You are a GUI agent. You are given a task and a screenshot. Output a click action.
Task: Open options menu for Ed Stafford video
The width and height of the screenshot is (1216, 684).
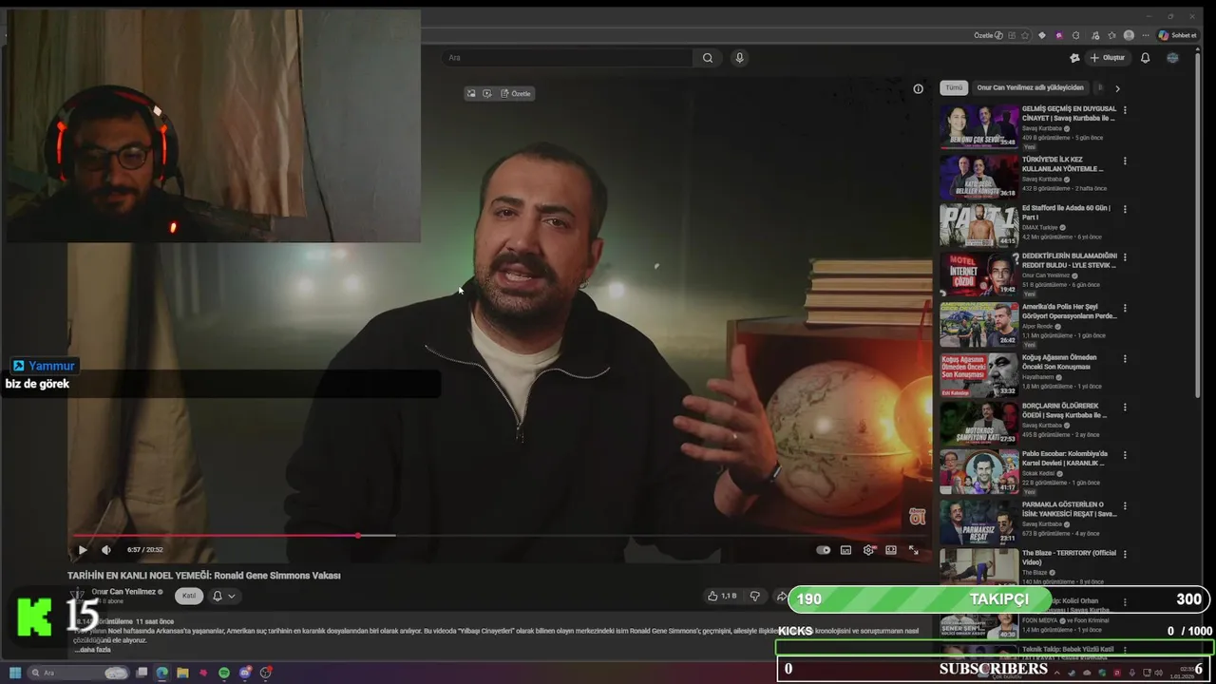pyautogui.click(x=1125, y=209)
